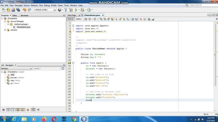The height and width of the screenshot is (122, 218).
Task: Click the New Project toolbar icon
Action: (x=8, y=10)
